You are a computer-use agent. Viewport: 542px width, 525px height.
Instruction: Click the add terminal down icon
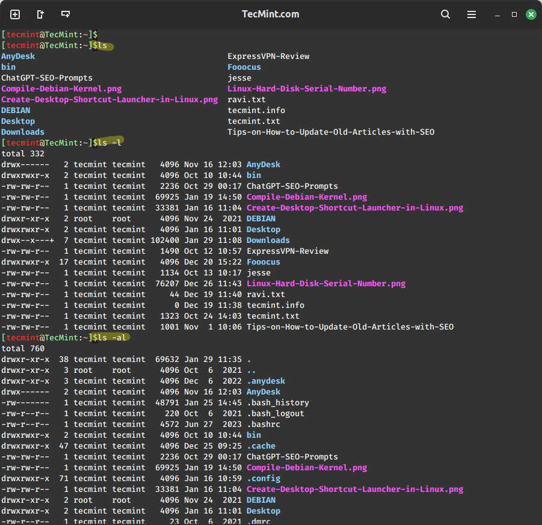[x=66, y=14]
